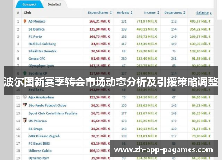Select Genoa CFC departures value 261

pyautogui.click(x=174, y=59)
